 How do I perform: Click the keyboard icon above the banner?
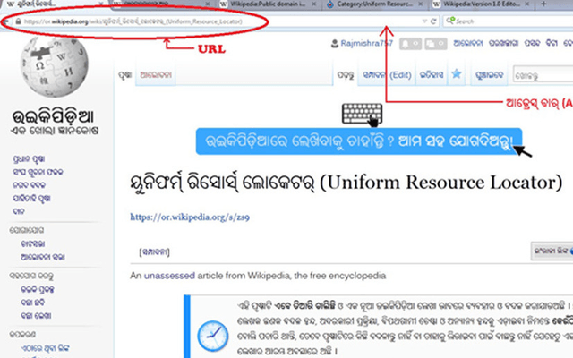click(x=362, y=115)
